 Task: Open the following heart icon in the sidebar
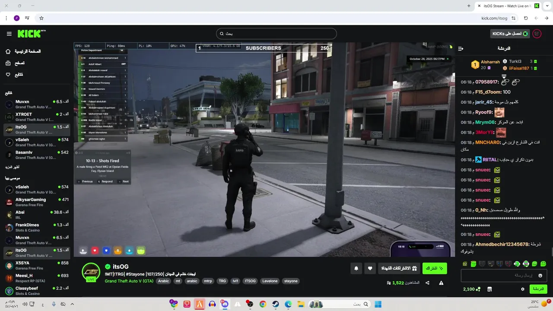8,75
